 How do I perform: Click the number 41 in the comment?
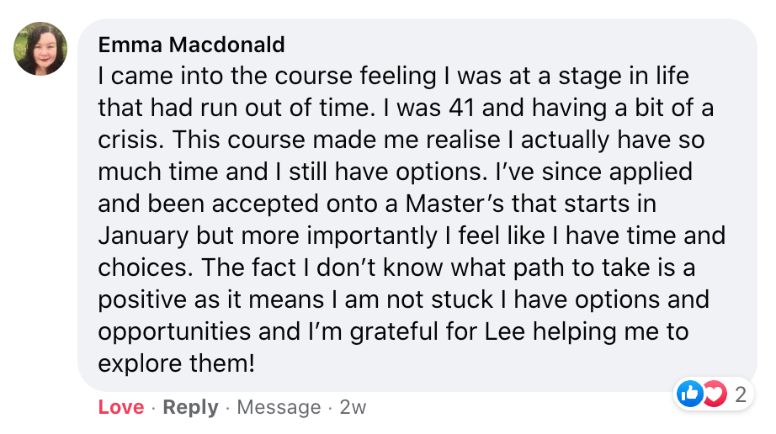(x=462, y=108)
